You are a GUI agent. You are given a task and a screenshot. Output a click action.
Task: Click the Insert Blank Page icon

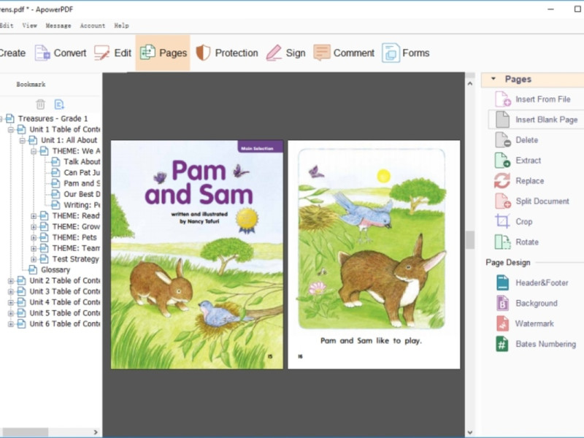pos(502,120)
